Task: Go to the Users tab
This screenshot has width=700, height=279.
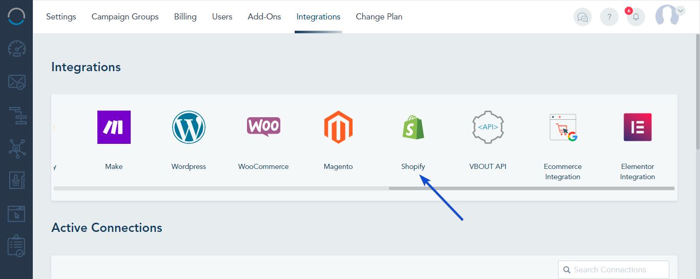Action: [222, 17]
